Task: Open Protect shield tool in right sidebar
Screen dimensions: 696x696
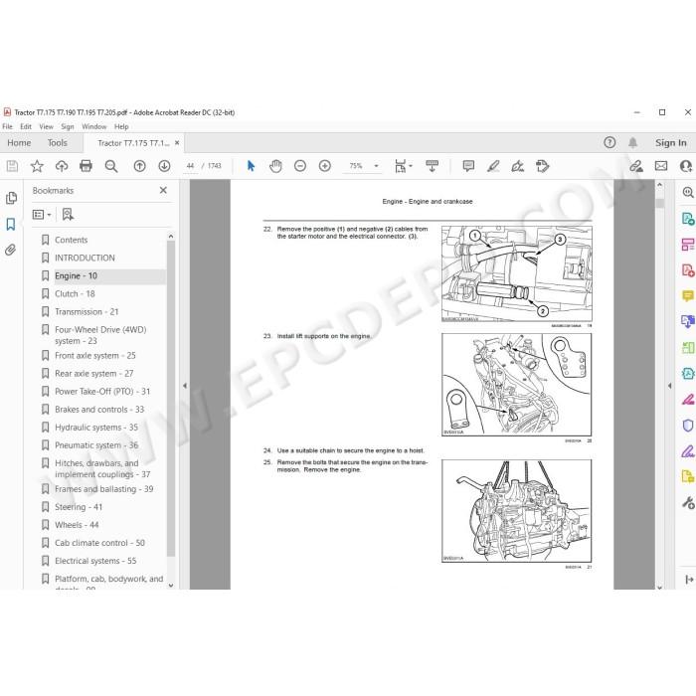Action: pos(688,426)
